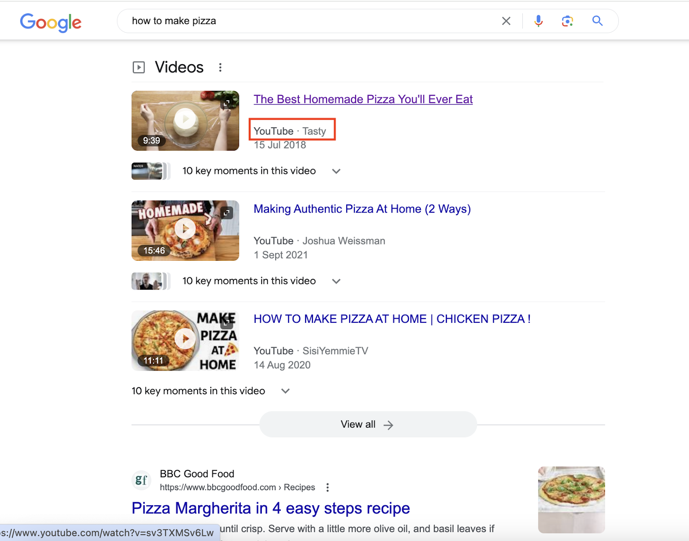Image resolution: width=689 pixels, height=541 pixels.
Task: Clear the search query with the X icon
Action: click(x=506, y=21)
